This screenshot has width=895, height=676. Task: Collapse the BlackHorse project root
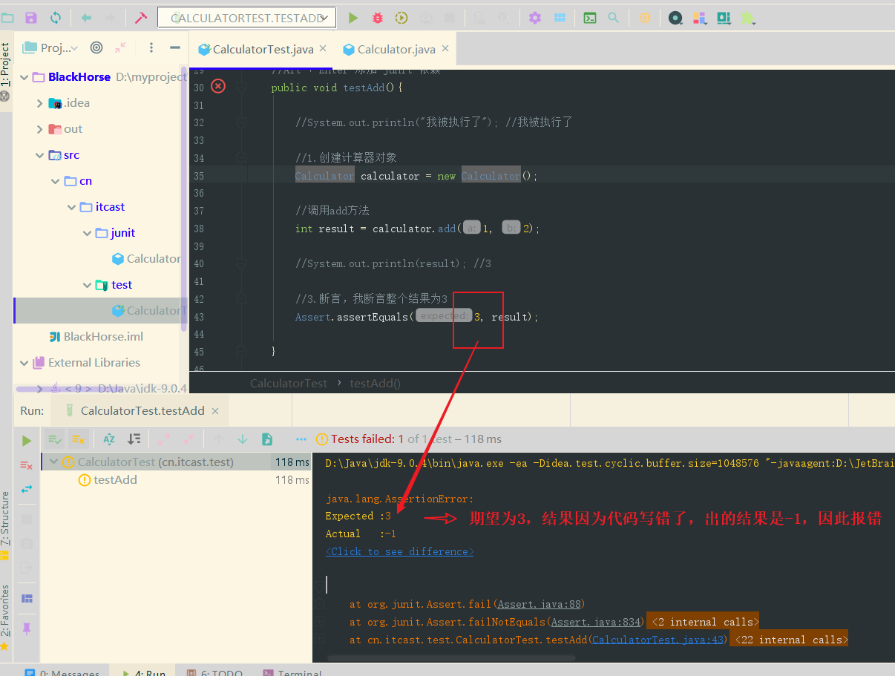tap(24, 77)
